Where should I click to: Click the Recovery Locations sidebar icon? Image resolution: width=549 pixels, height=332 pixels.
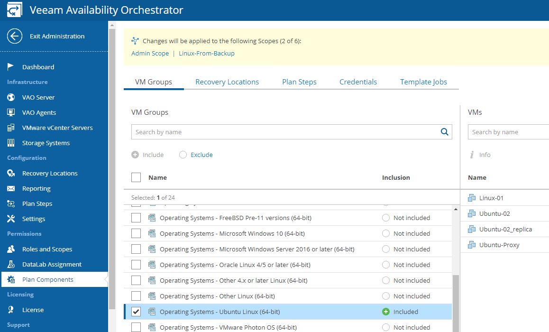(x=11, y=173)
